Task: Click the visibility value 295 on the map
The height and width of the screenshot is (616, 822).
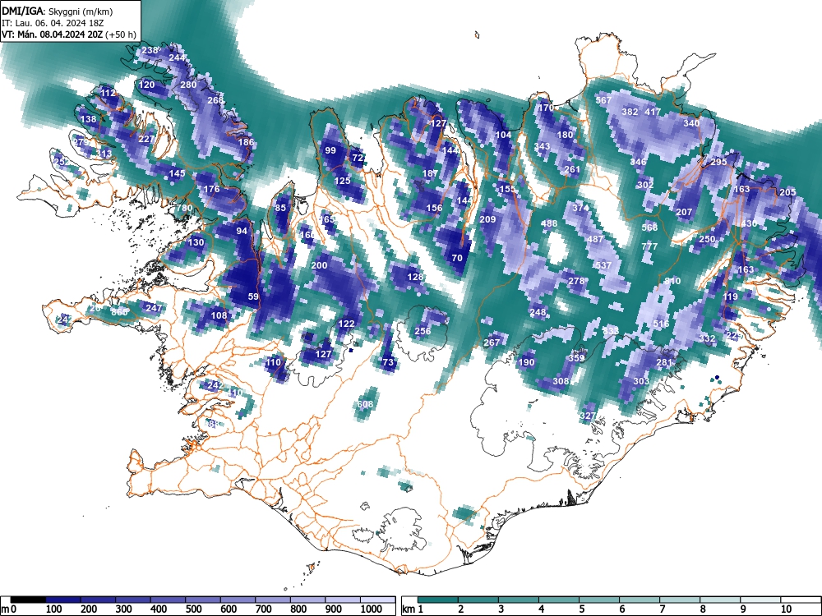Action: (718, 162)
